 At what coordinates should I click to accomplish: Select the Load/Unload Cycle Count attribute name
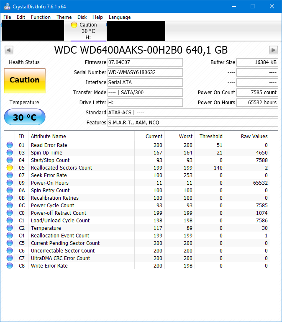pyautogui.click(x=60, y=221)
